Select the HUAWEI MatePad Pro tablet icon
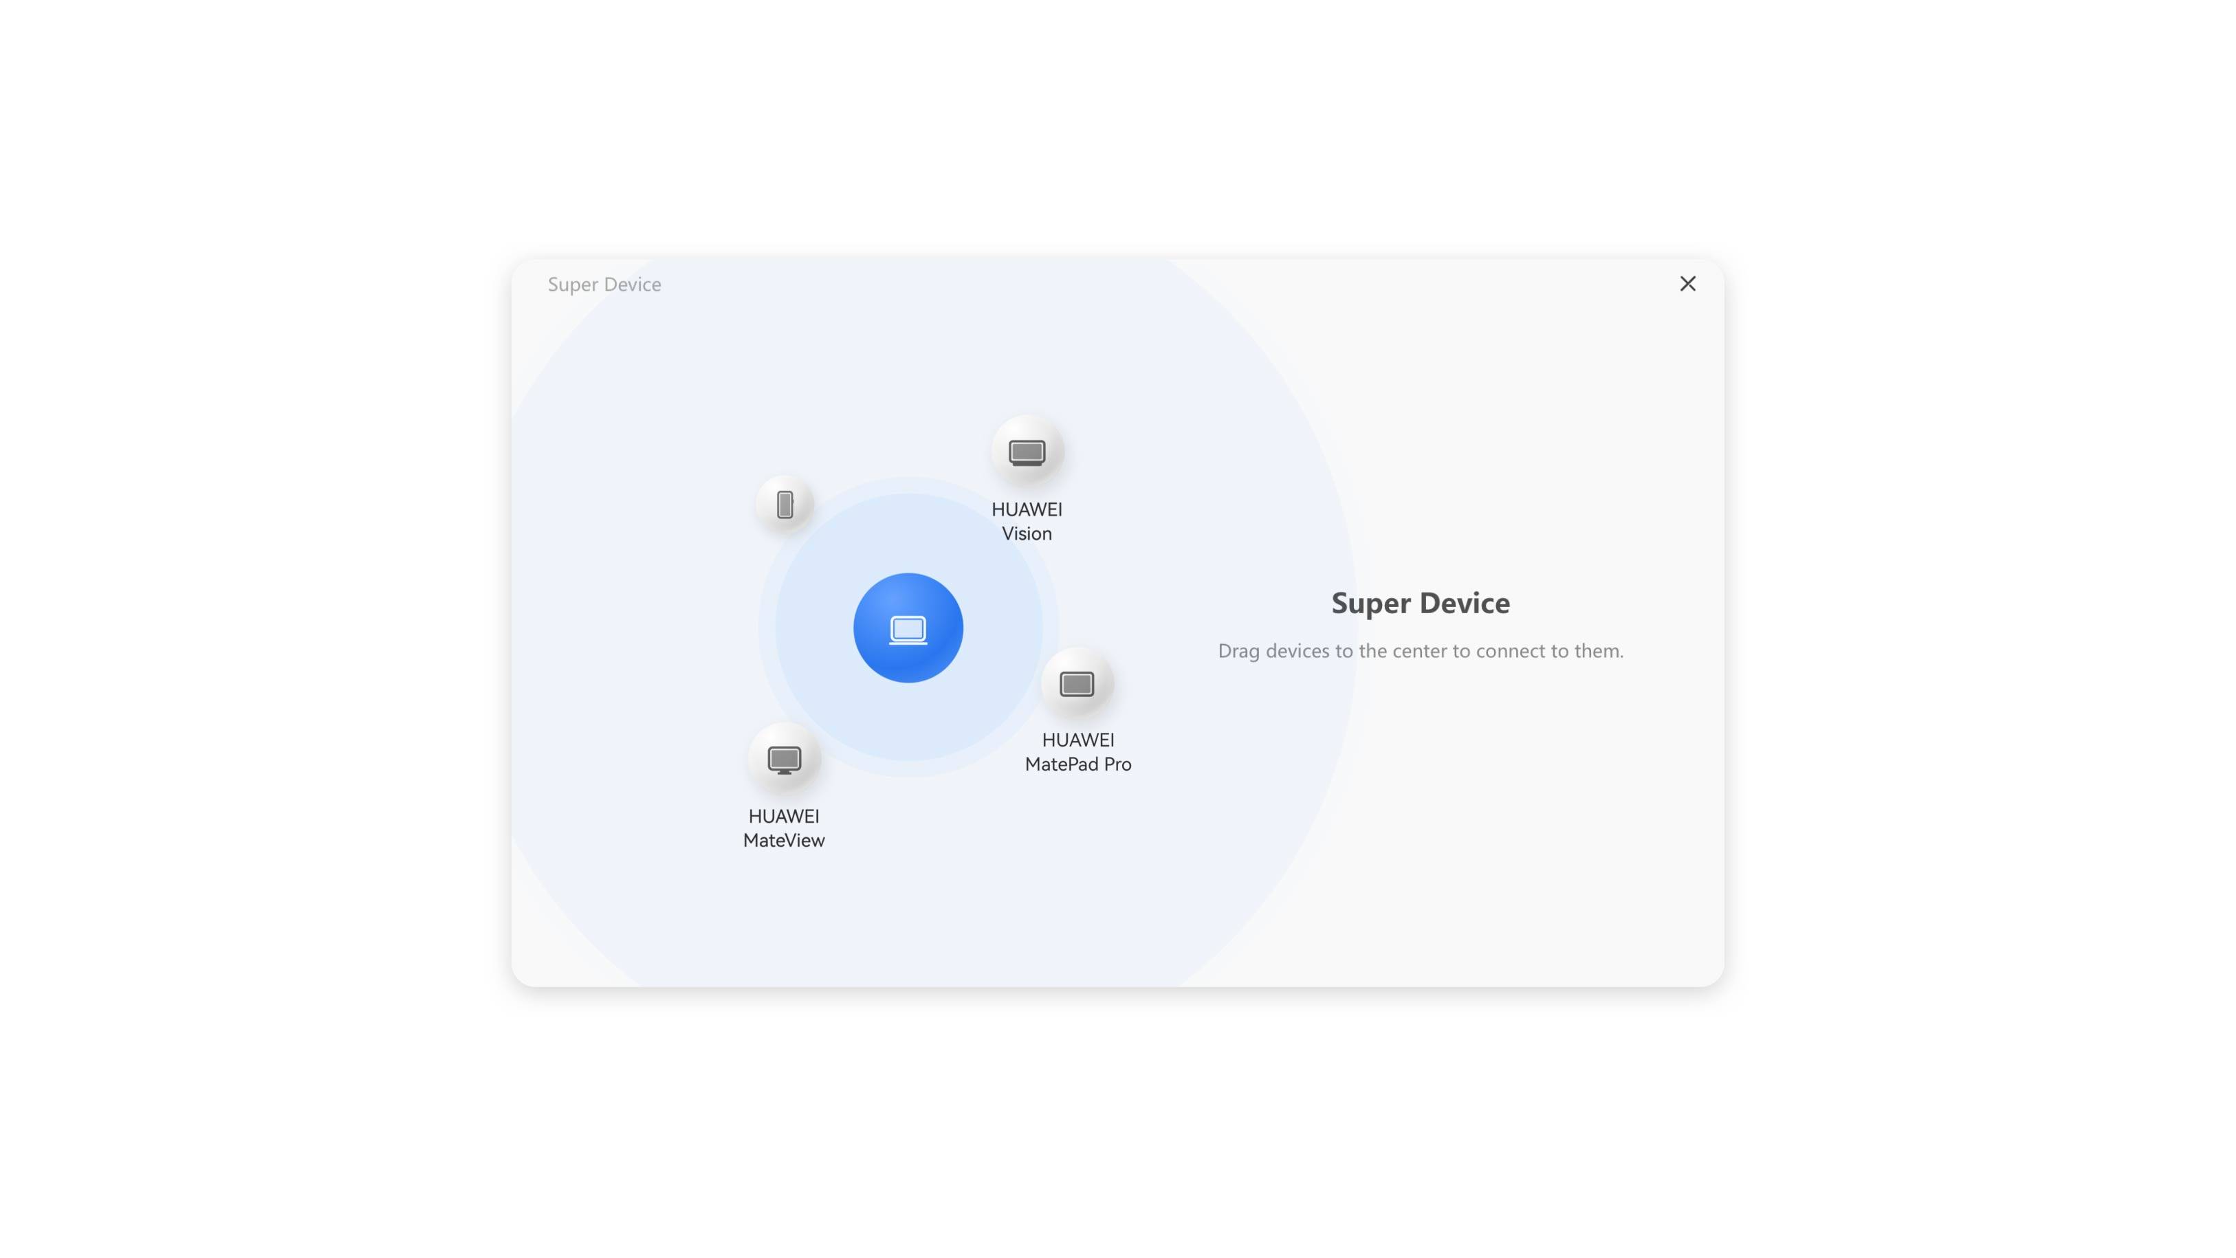The width and height of the screenshot is (2236, 1258). [x=1076, y=684]
